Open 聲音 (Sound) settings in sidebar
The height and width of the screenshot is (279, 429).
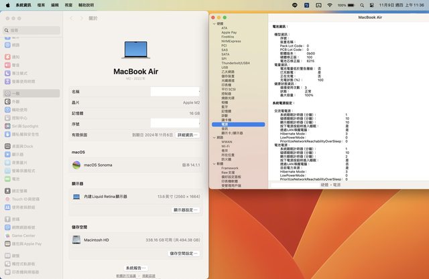coord(16,65)
